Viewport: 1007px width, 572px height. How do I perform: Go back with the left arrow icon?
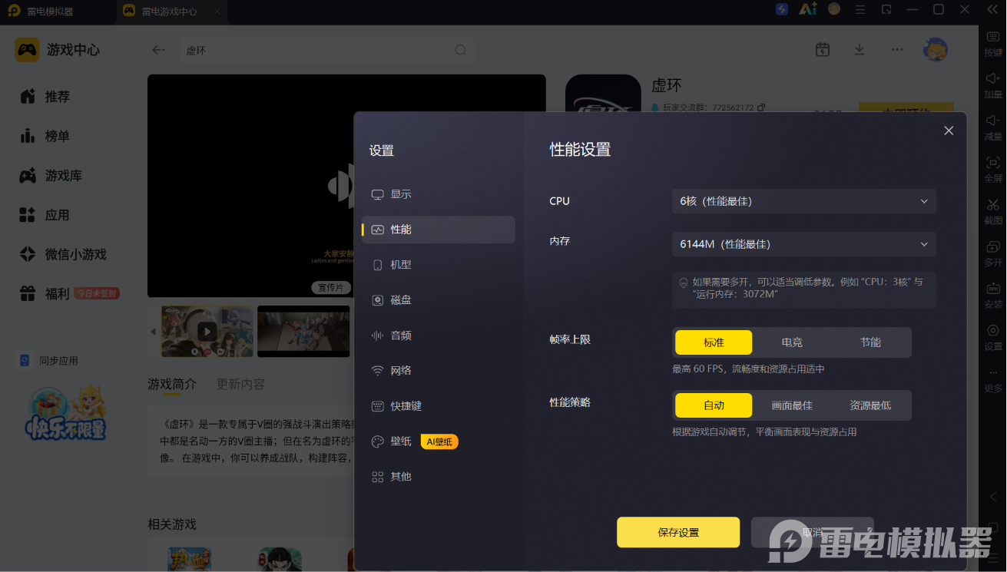click(x=158, y=50)
